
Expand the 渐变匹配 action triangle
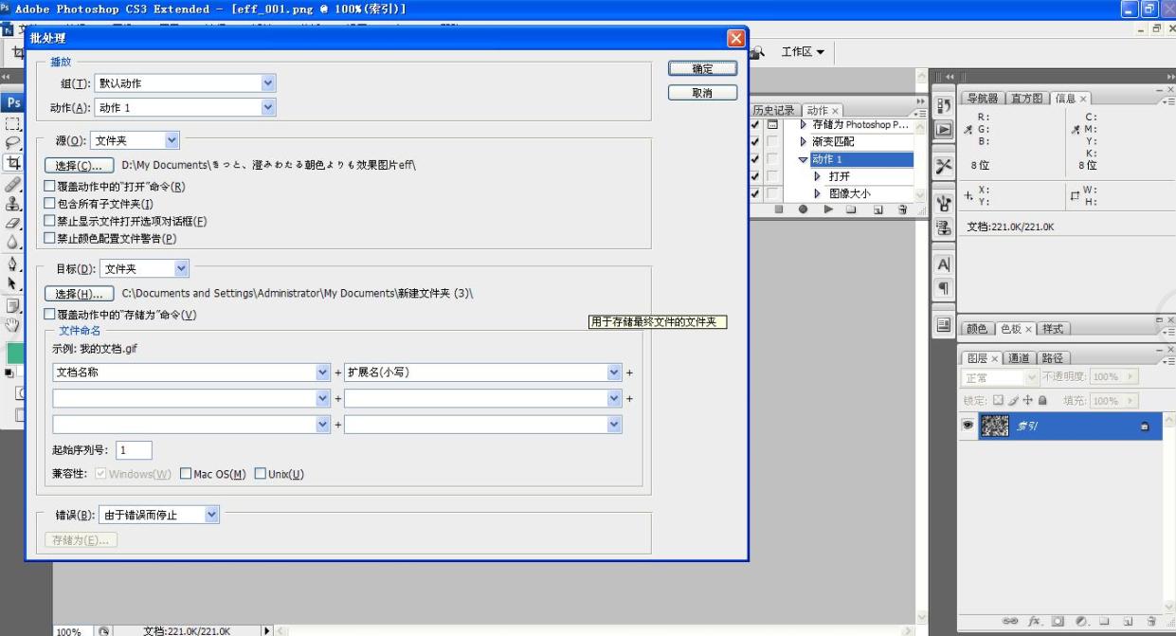click(804, 142)
